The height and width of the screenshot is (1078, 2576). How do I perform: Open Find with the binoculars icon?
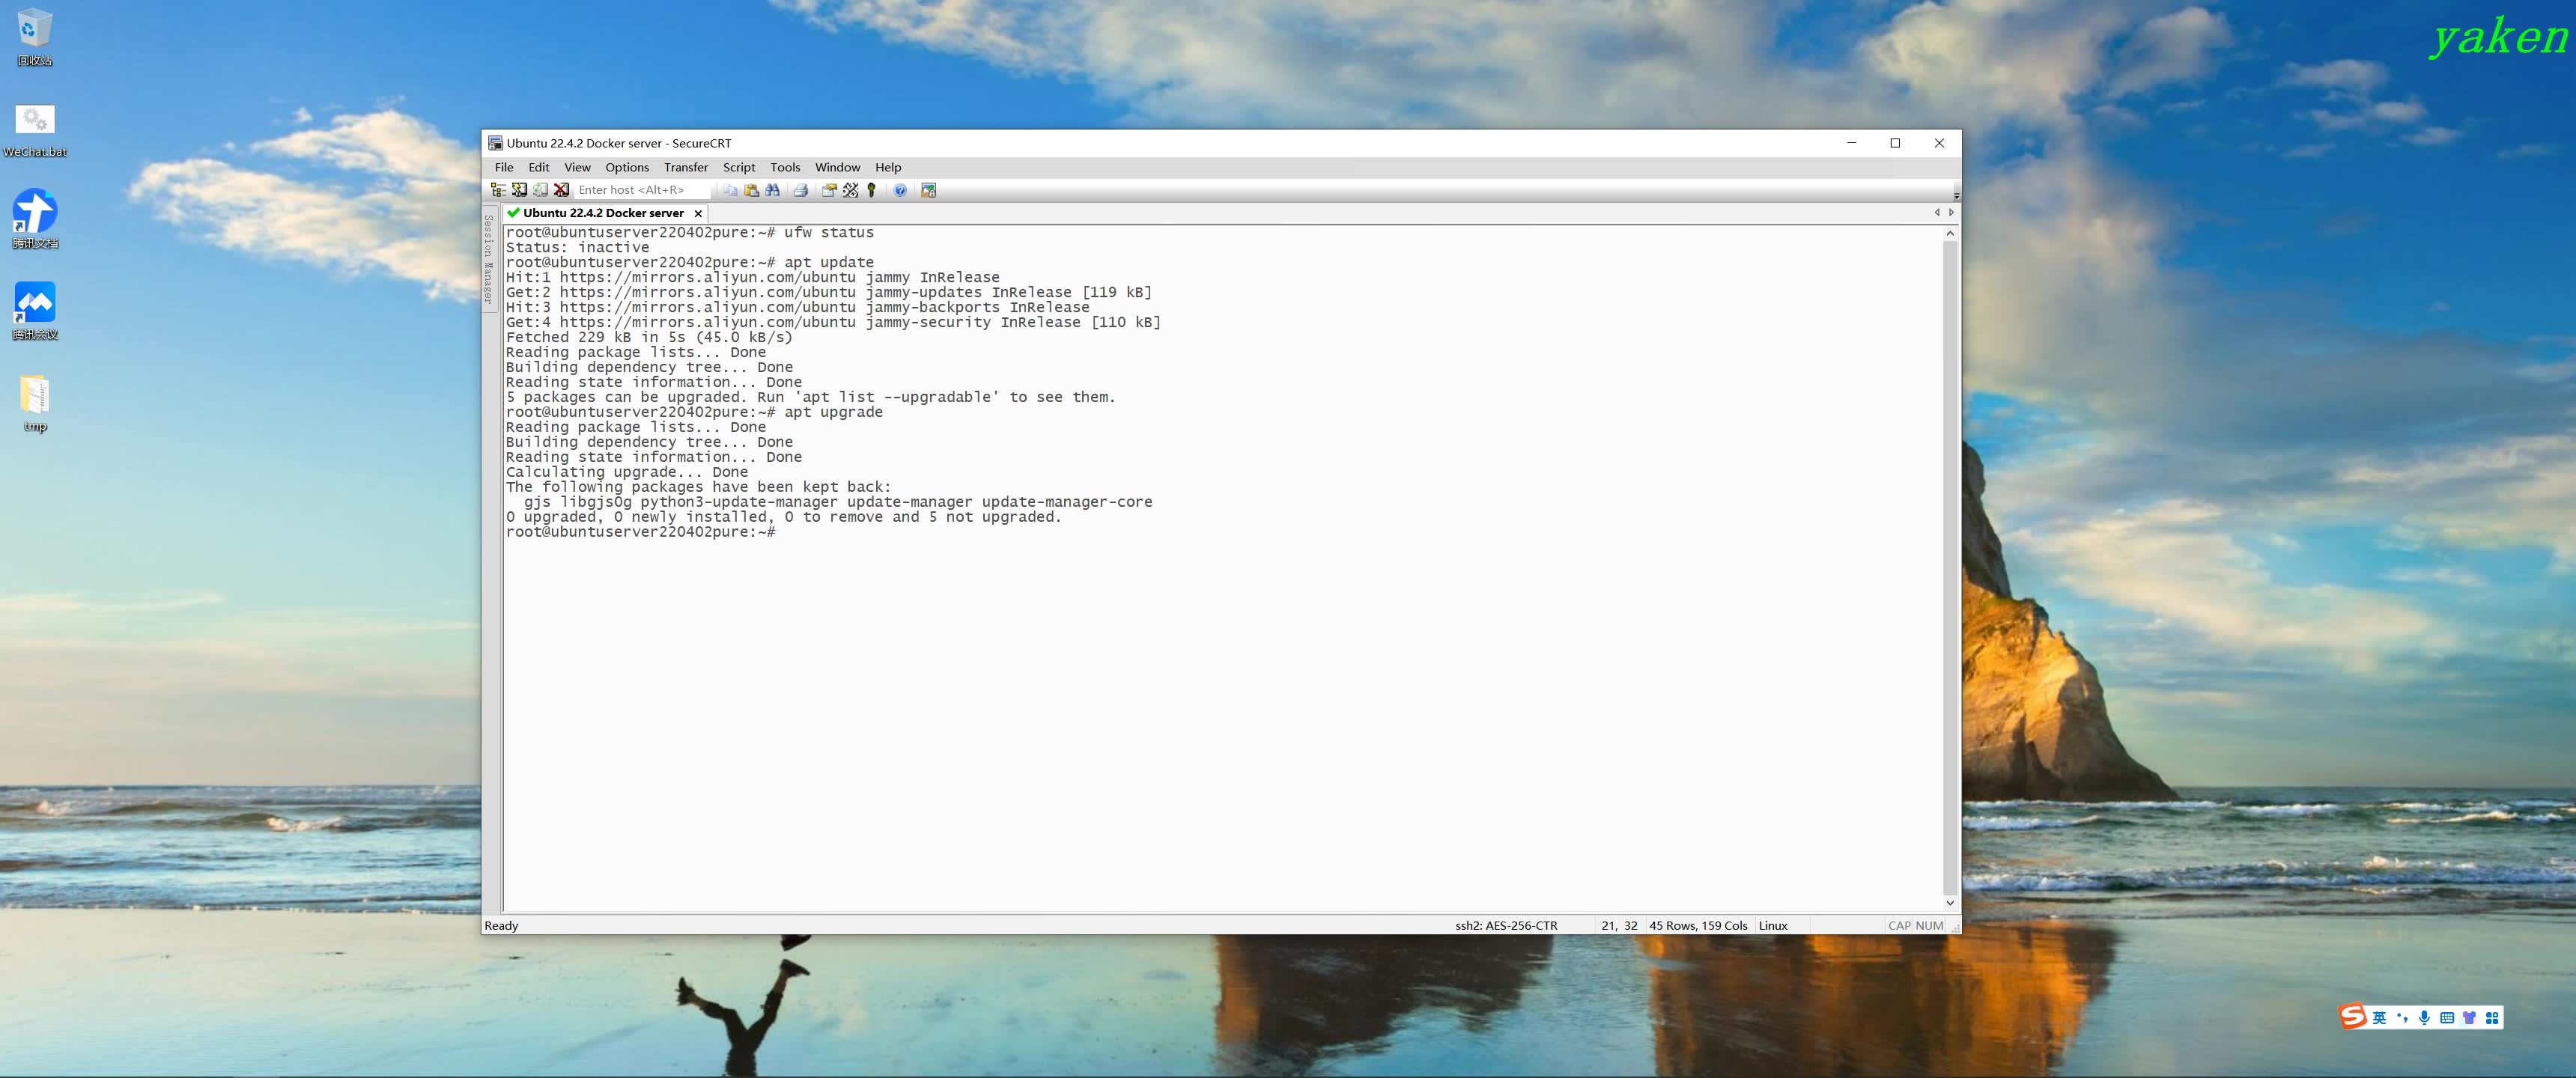(x=773, y=190)
